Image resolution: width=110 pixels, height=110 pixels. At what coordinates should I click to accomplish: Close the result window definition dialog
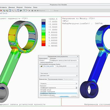(78, 56)
